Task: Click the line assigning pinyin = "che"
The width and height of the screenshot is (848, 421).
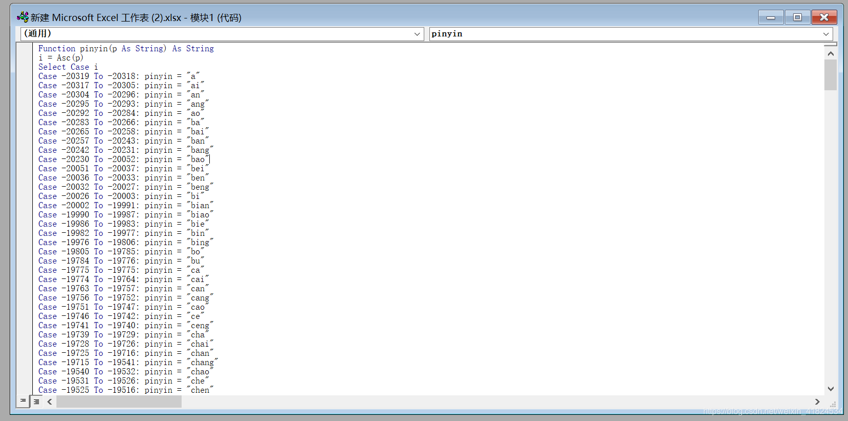Action: coord(124,381)
